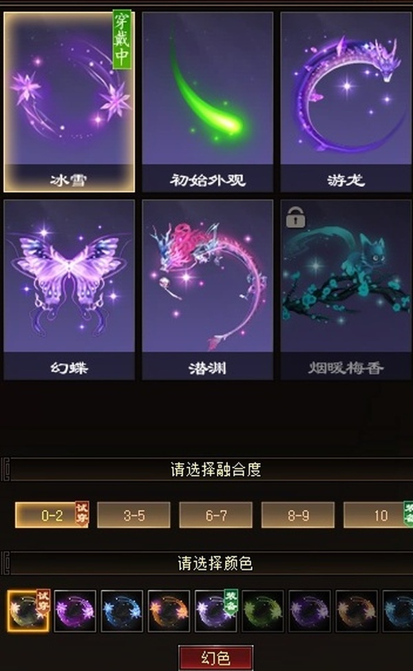Click the locked 烟暖梅香 appearance
The width and height of the screenshot is (413, 671).
346,290
